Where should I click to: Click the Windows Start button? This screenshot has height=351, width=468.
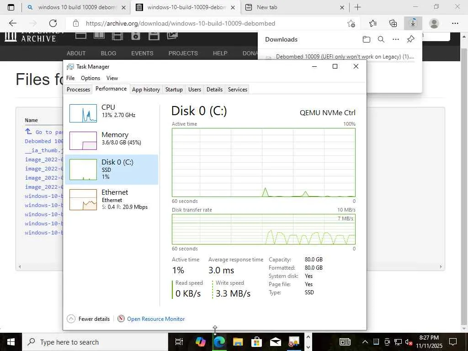click(11, 342)
